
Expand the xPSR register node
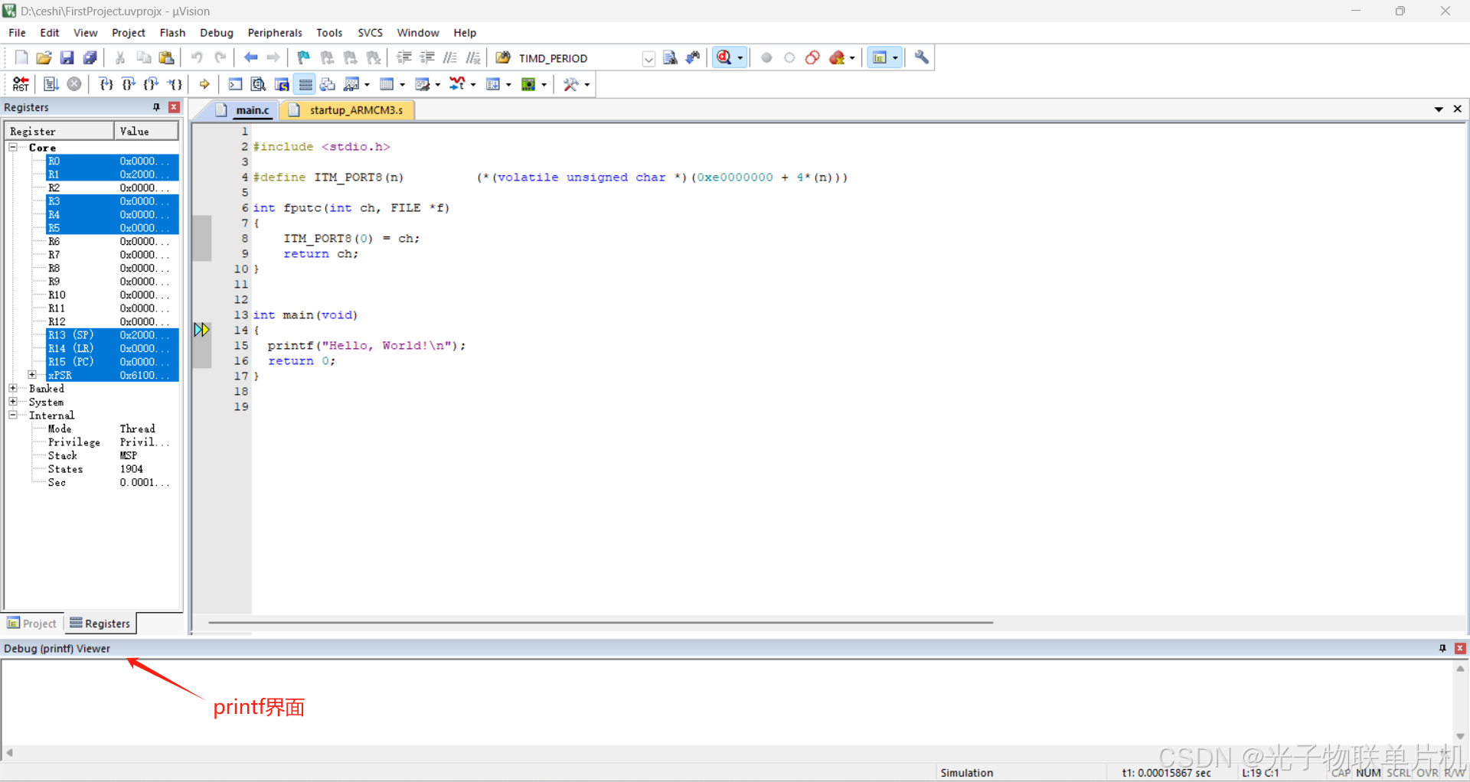pyautogui.click(x=32, y=375)
